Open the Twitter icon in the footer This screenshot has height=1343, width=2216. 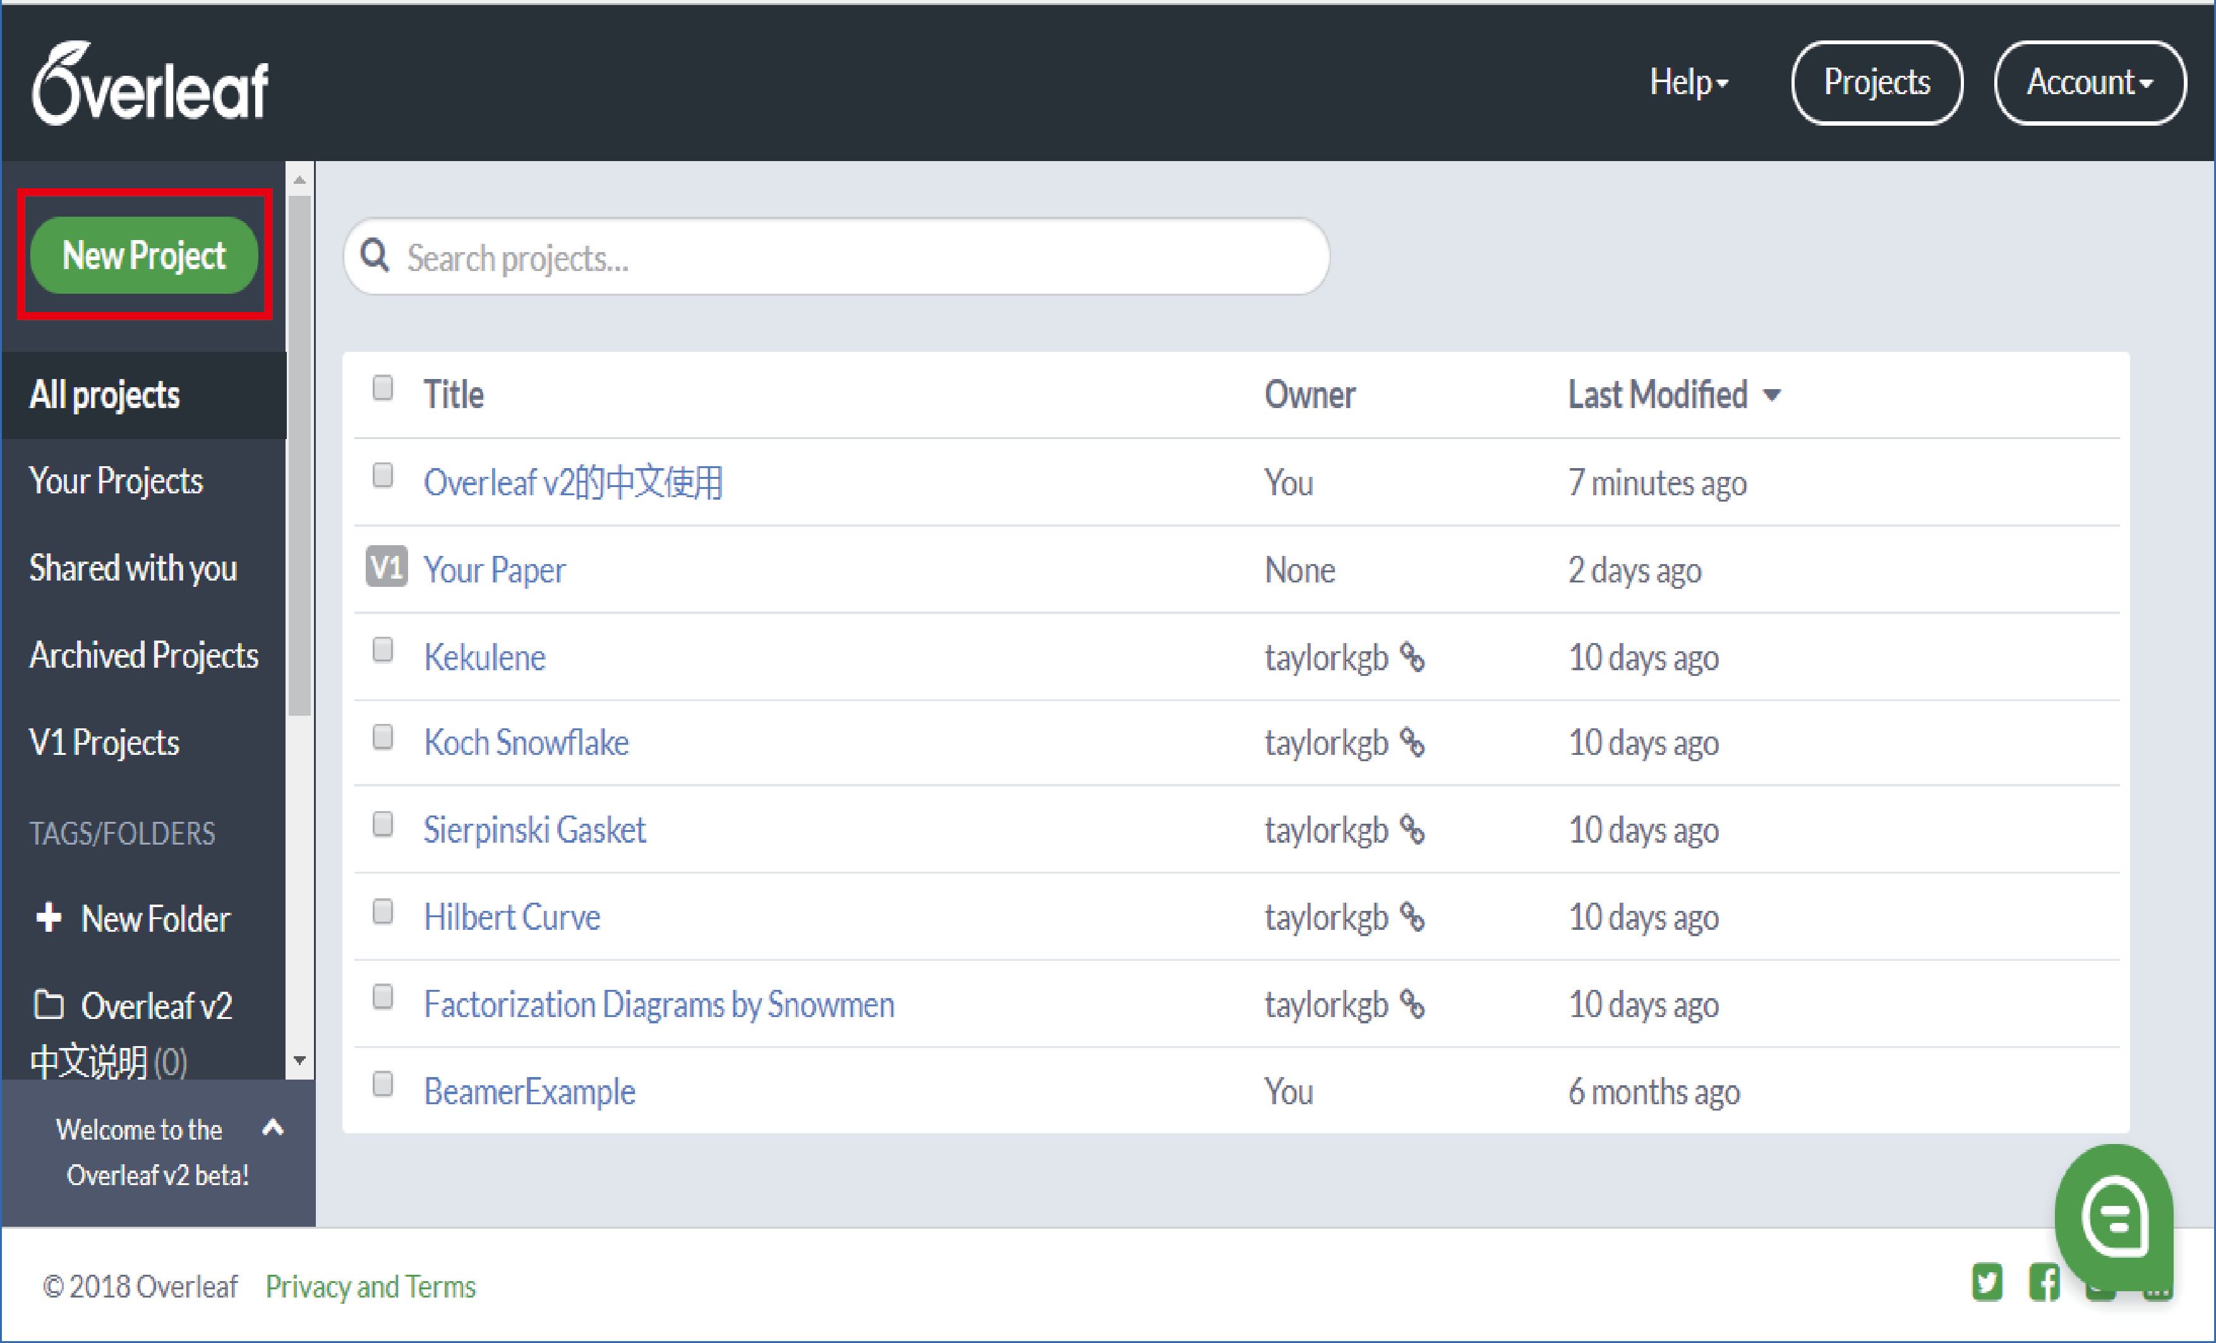click(x=1987, y=1284)
